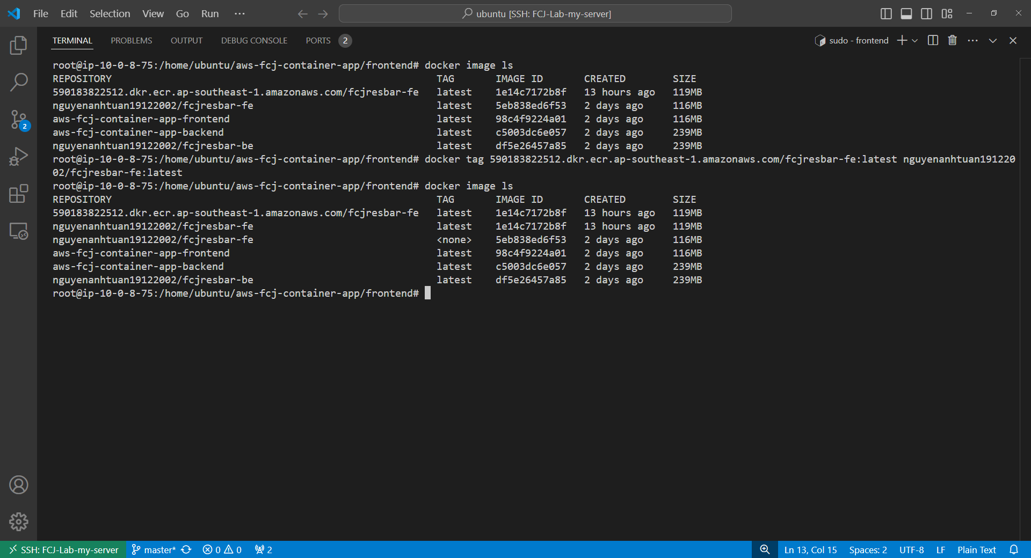This screenshot has height=558, width=1031.
Task: Open Run and Debug view
Action: click(x=19, y=157)
